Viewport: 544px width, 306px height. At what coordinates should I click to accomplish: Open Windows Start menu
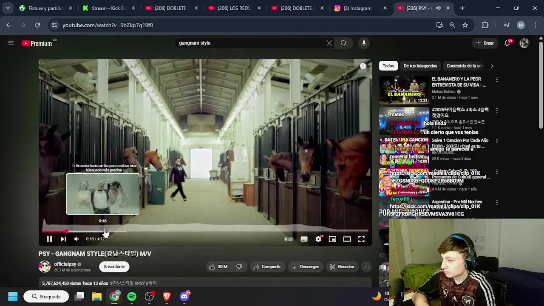tap(13, 297)
